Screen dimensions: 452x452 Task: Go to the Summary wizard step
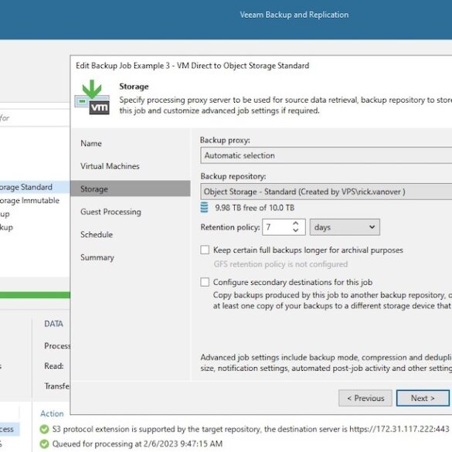[97, 257]
